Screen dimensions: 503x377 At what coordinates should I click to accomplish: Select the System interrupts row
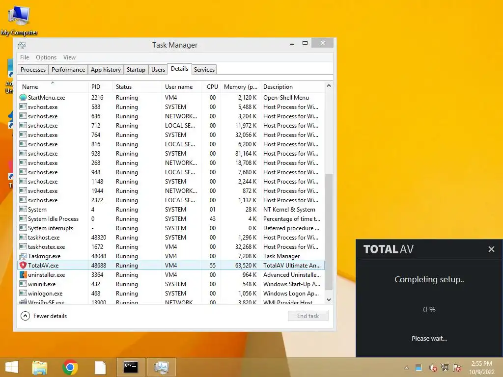pos(171,228)
